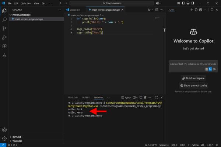This screenshot has width=221, height=147.
Task: Switch to the PROBLEMS panel tab
Action: [73, 97]
